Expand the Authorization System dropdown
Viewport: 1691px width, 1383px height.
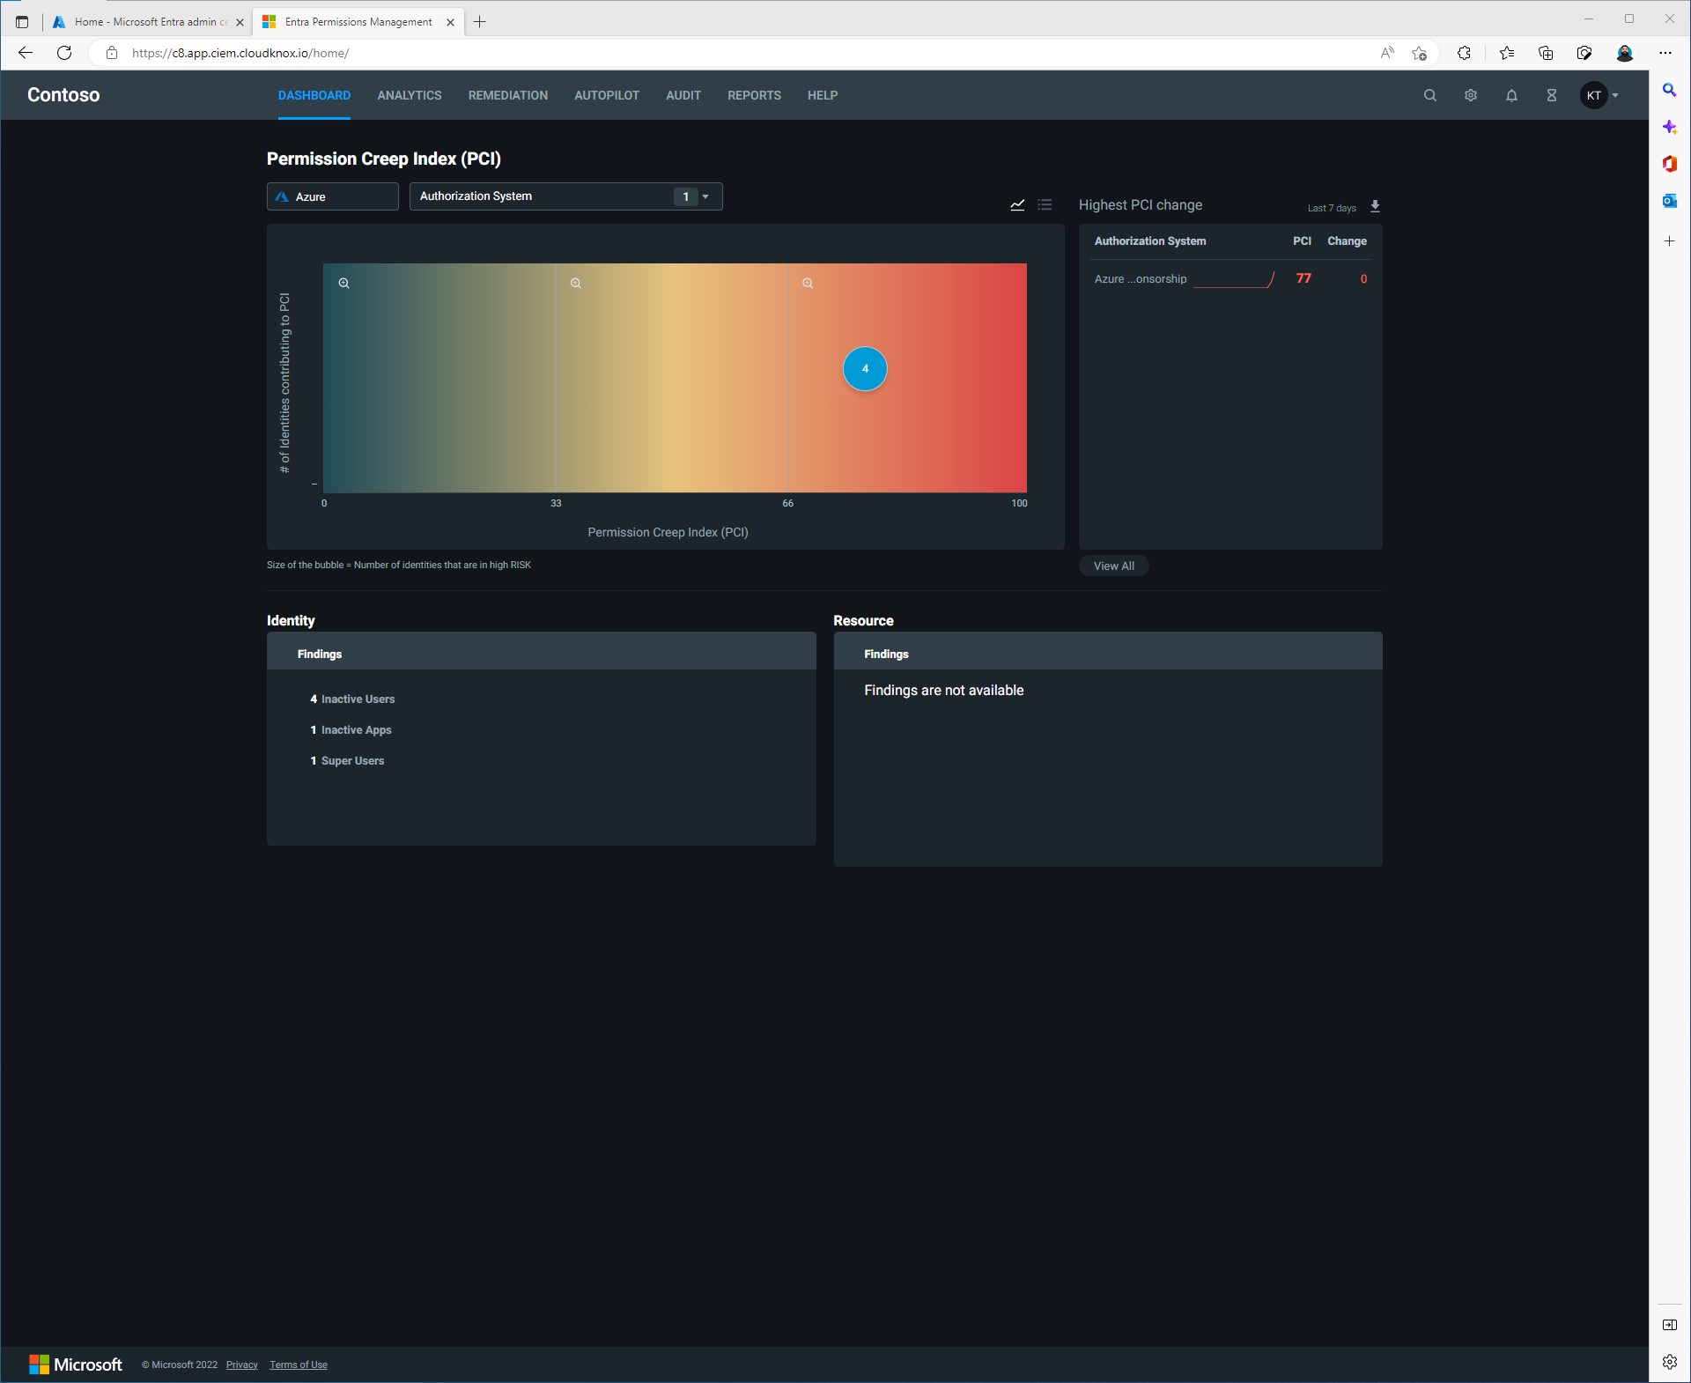click(x=565, y=196)
